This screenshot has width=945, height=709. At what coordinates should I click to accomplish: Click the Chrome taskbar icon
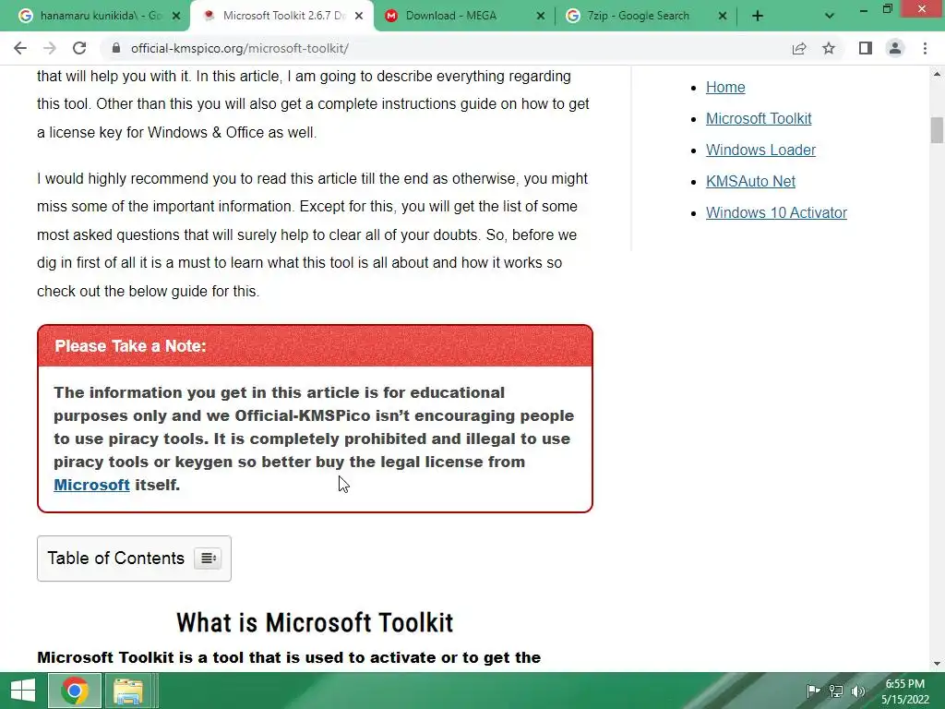pos(75,691)
